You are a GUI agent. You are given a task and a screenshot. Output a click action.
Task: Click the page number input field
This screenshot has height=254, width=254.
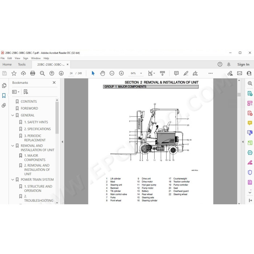71,73
